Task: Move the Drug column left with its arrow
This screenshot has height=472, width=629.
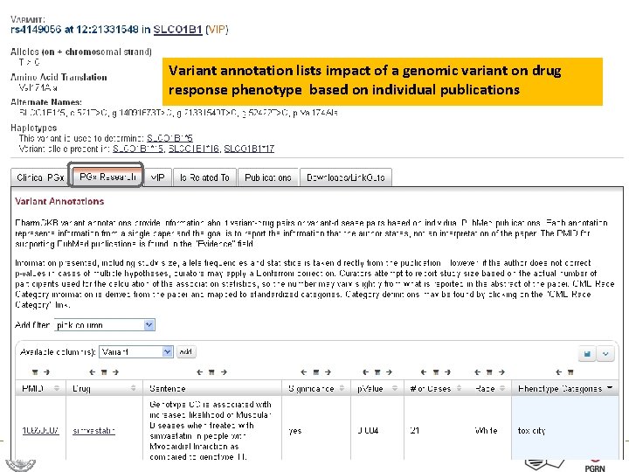Action: pyautogui.click(x=93, y=372)
